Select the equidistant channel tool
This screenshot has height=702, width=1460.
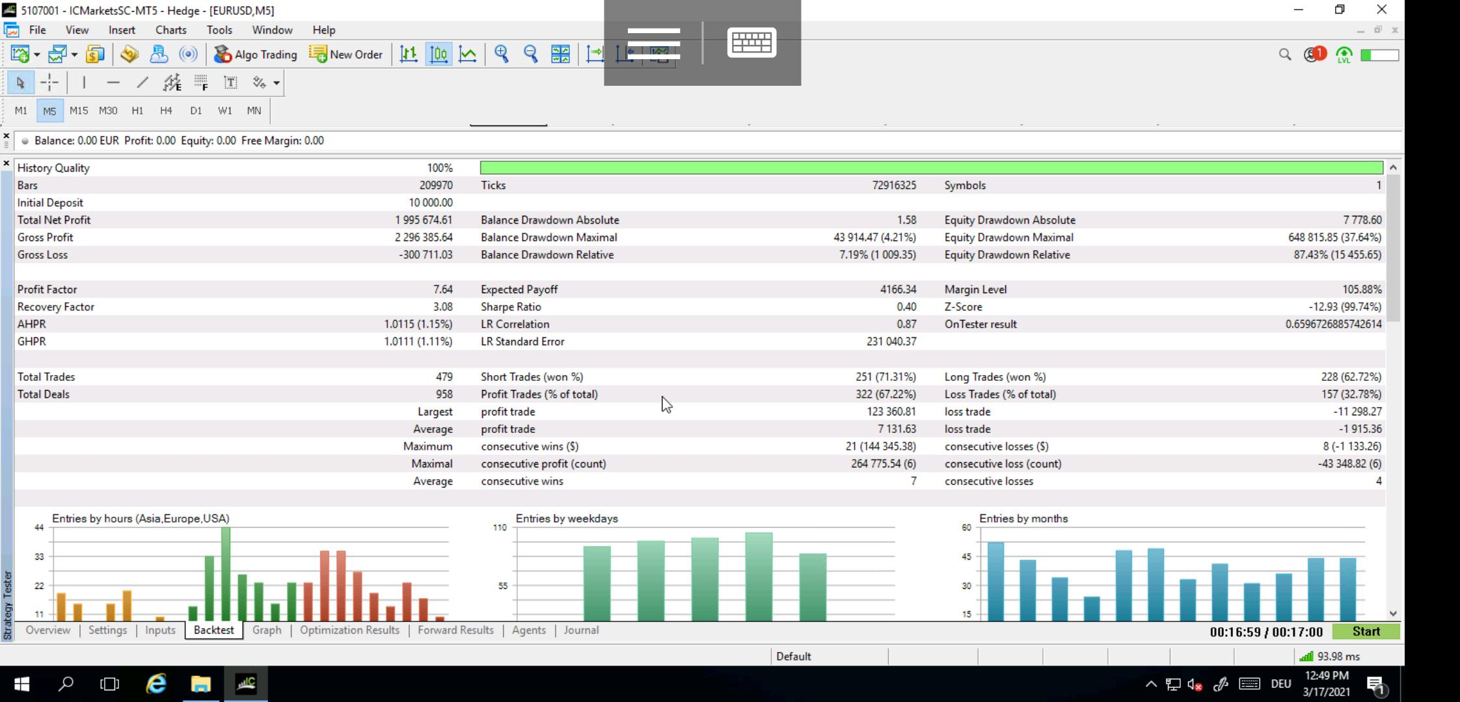tap(172, 83)
